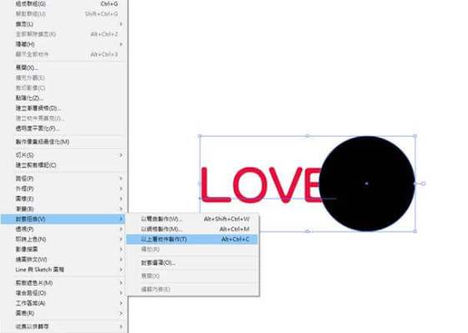Expand the Slice (S) submenu arrow
468x333 pixels.
pyautogui.click(x=121, y=155)
